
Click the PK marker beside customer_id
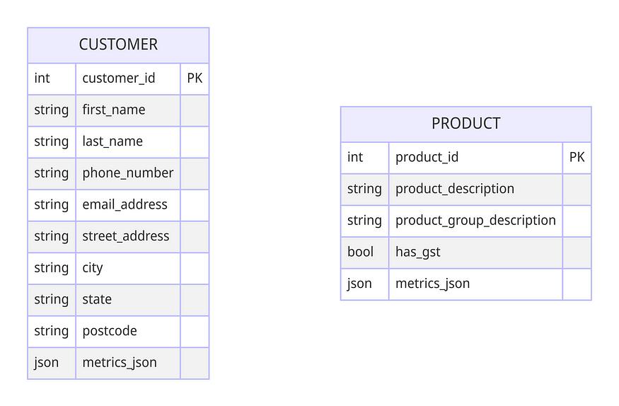(195, 78)
